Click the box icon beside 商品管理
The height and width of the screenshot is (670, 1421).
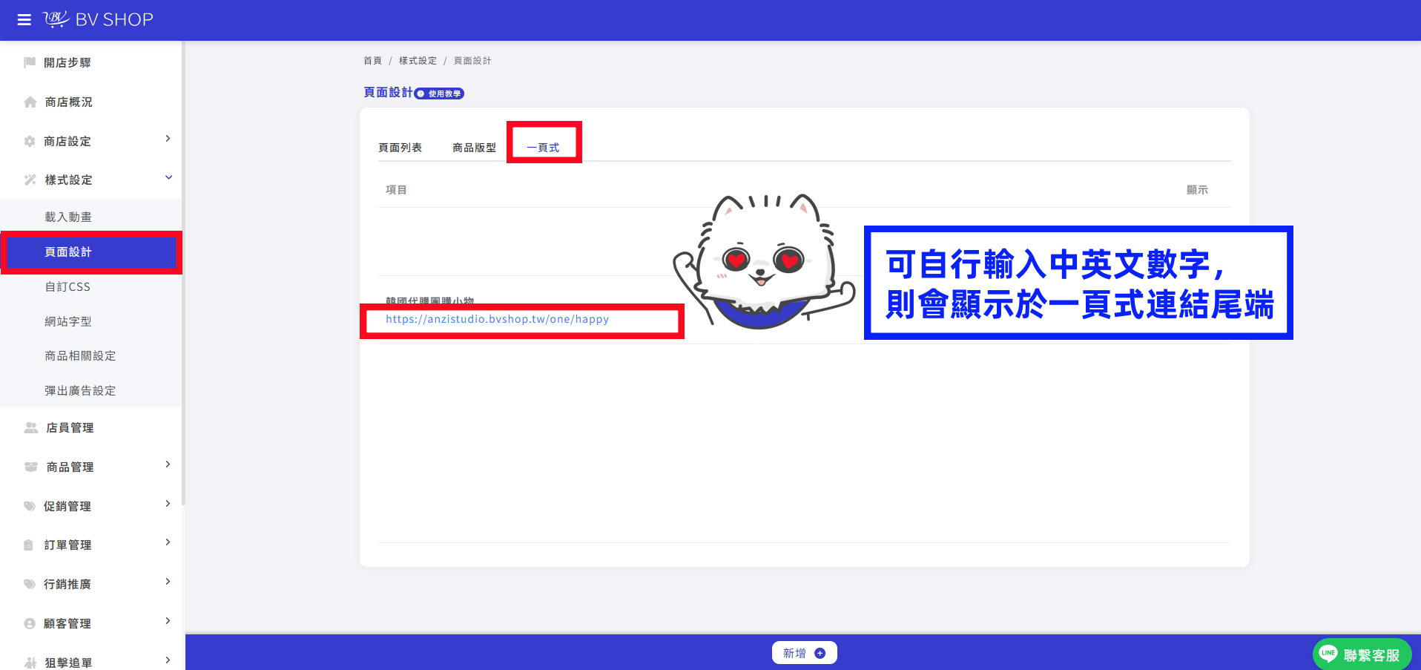pos(30,467)
